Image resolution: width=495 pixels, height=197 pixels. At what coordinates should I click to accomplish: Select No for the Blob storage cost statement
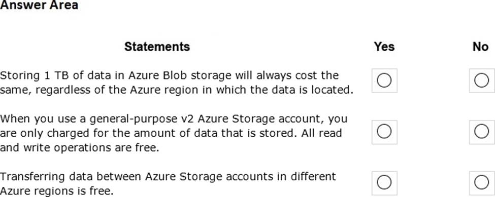click(x=481, y=81)
